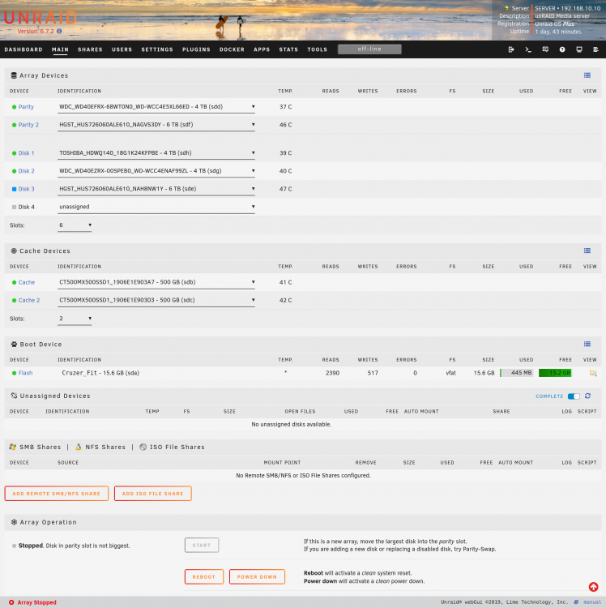Browse the Flash device via its view icon
Viewport: 606px width, 608px height.
593,373
